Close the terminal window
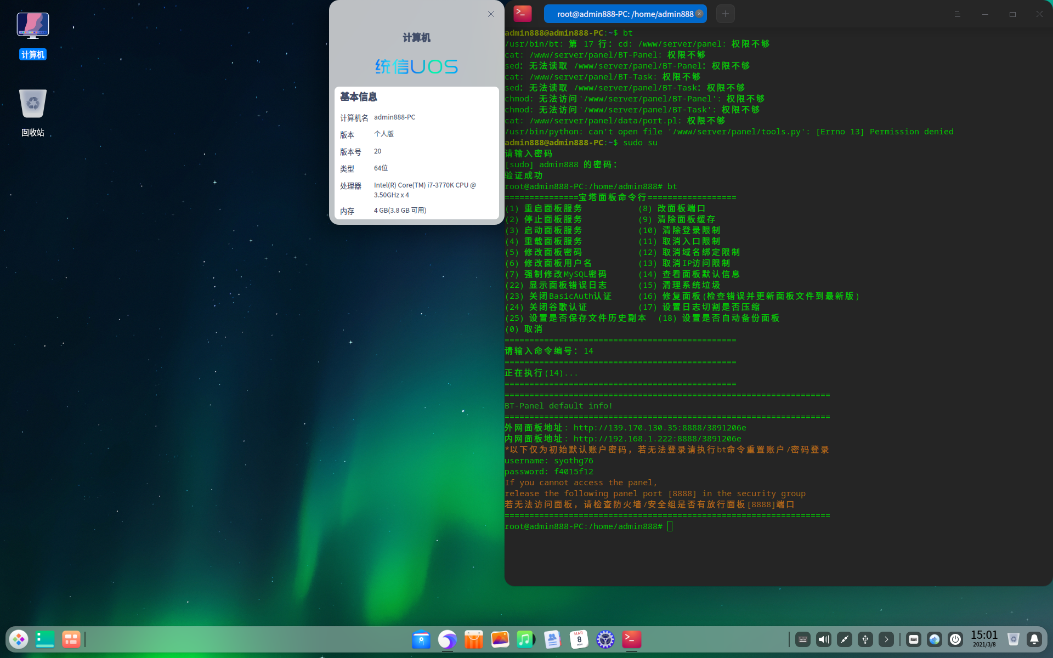 click(x=1039, y=14)
